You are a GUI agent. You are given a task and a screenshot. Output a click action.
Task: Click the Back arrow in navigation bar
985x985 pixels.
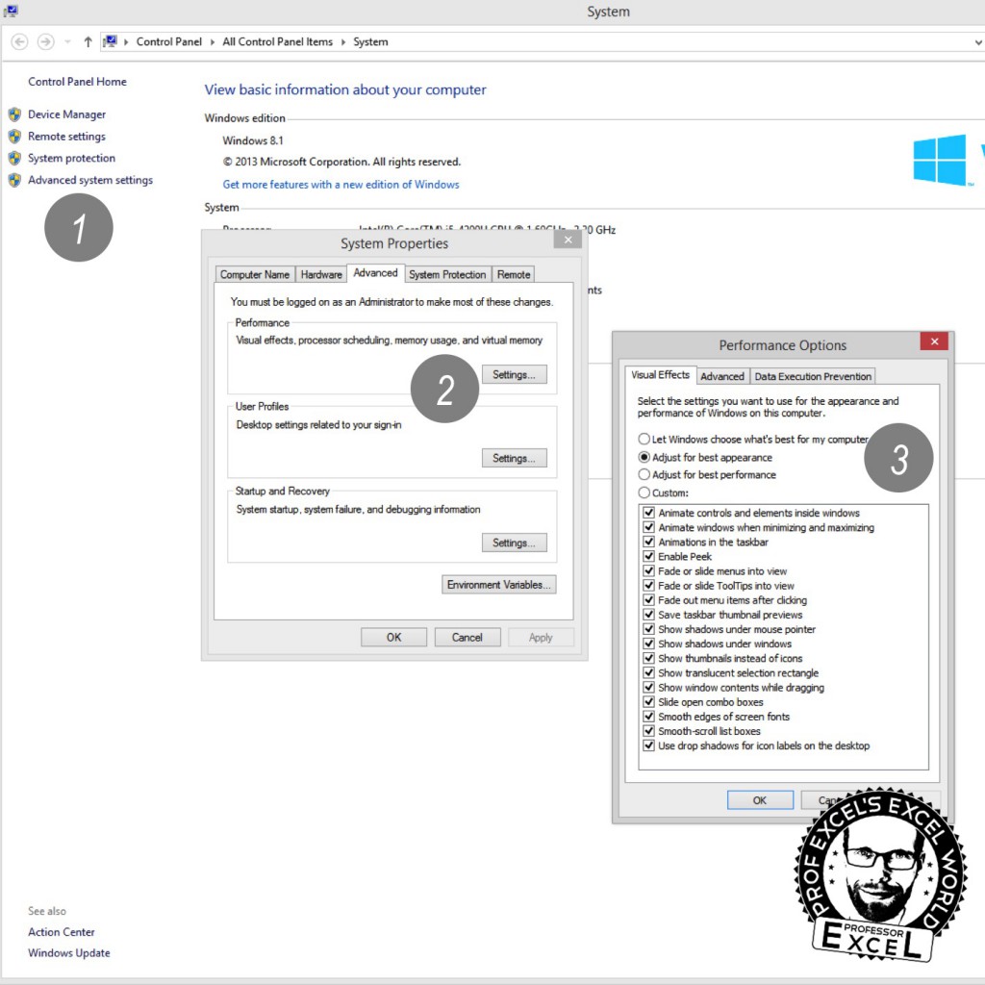pos(19,41)
